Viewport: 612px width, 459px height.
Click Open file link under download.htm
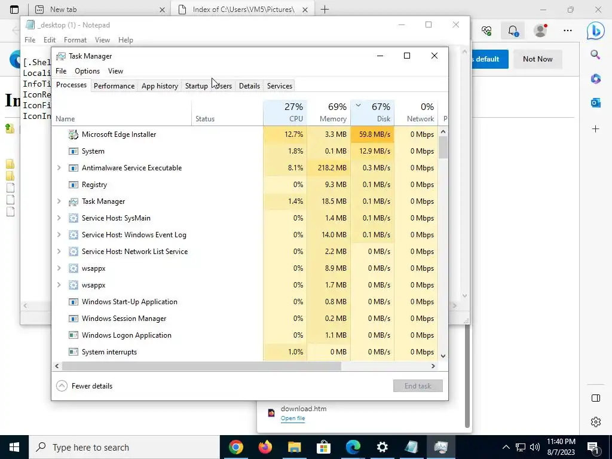[293, 418]
